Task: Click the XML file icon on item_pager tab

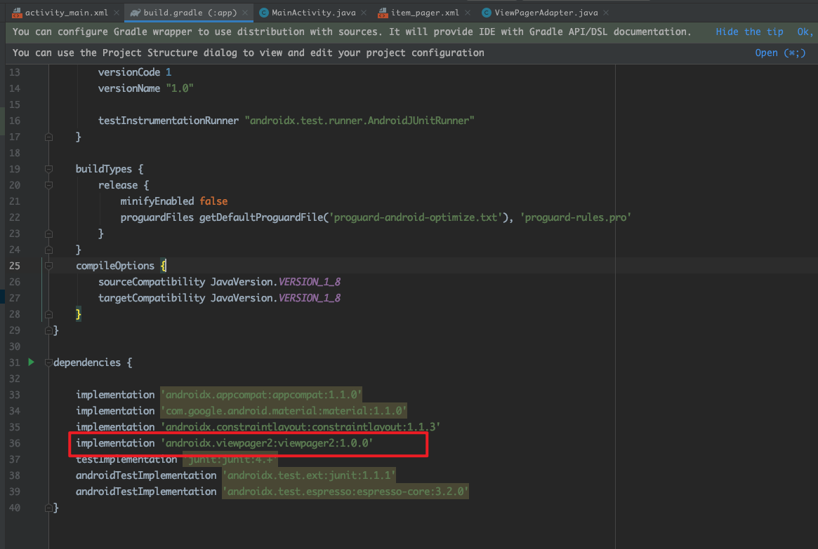Action: [383, 13]
